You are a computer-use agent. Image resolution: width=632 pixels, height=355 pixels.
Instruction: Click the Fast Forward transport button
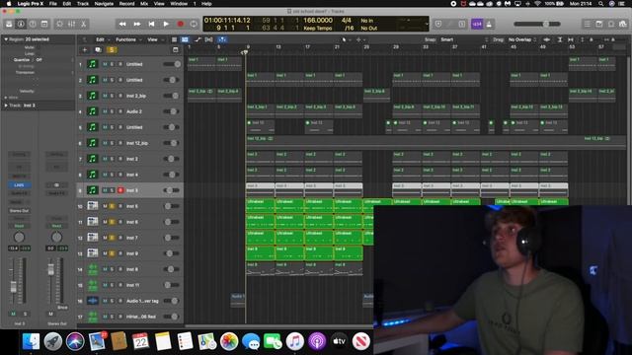(137, 24)
